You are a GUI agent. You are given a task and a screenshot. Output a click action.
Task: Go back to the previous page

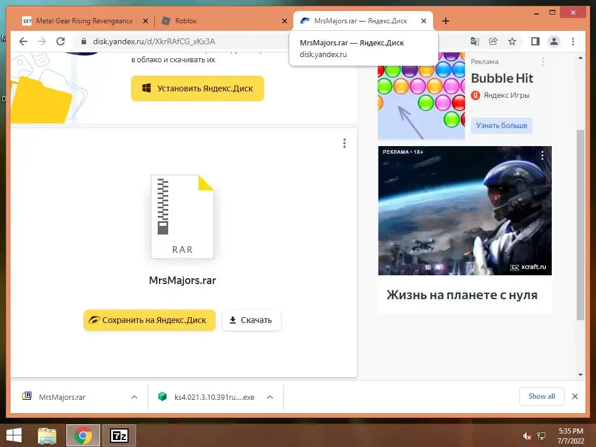(x=23, y=41)
